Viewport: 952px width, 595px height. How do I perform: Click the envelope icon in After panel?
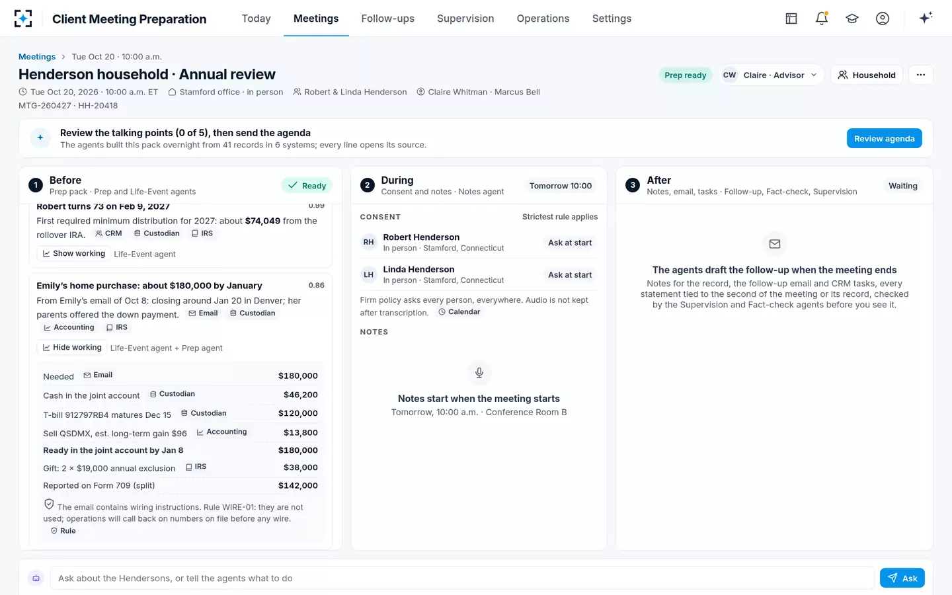point(775,244)
